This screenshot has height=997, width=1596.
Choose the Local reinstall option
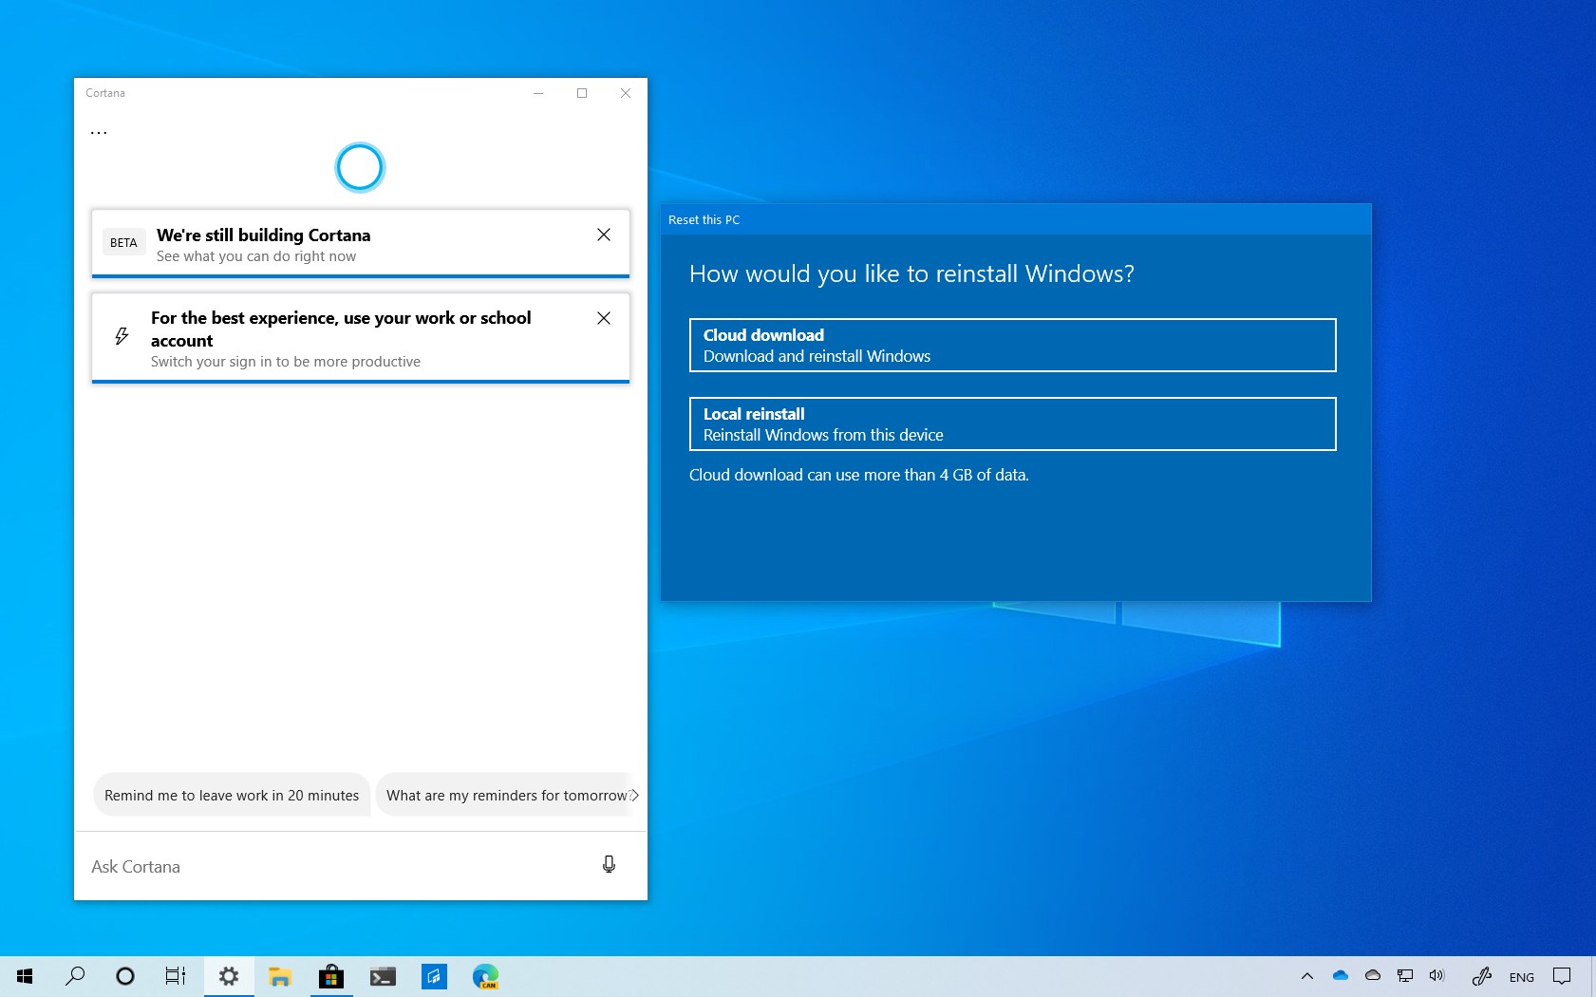1012,423
